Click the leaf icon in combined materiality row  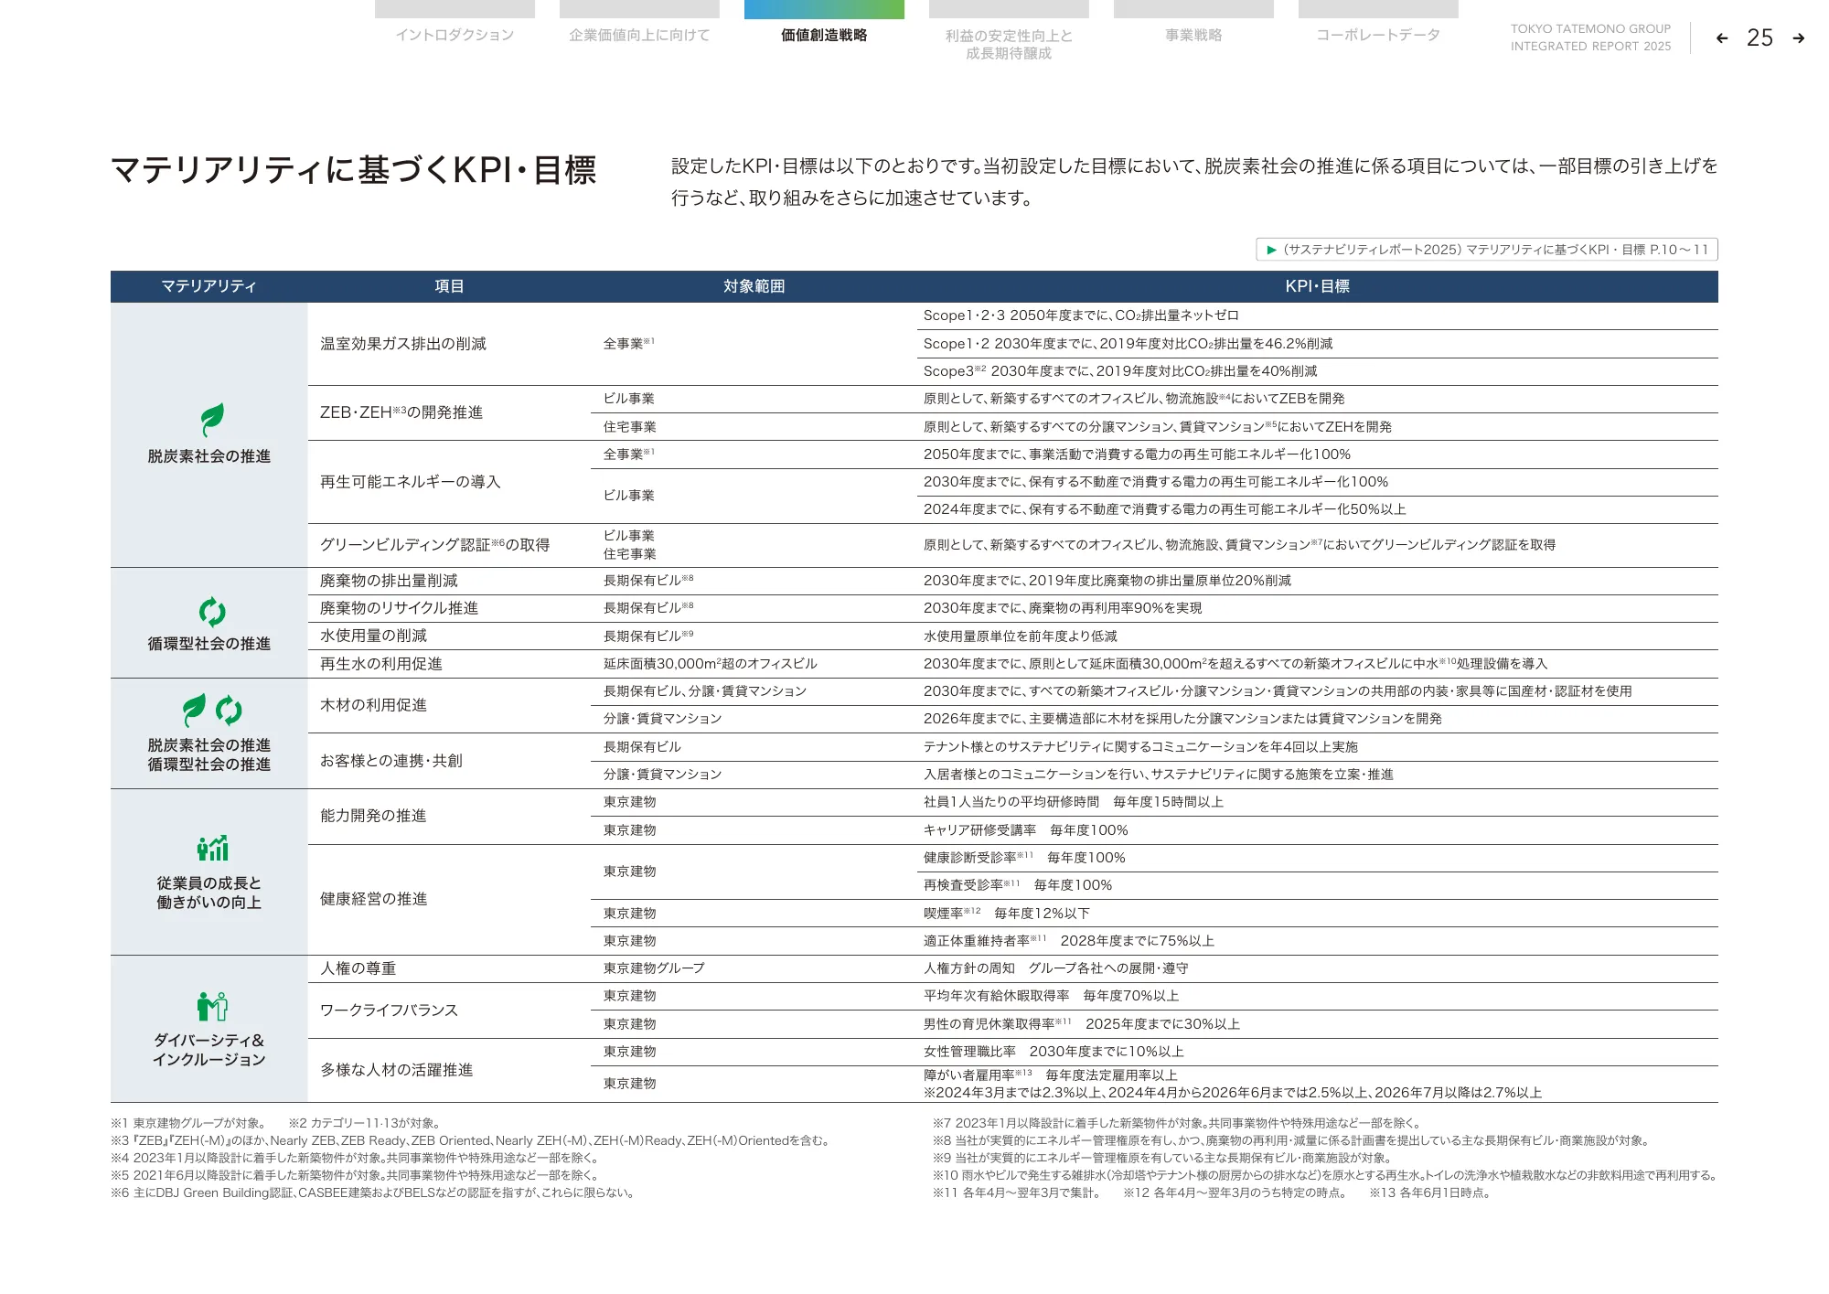(194, 710)
